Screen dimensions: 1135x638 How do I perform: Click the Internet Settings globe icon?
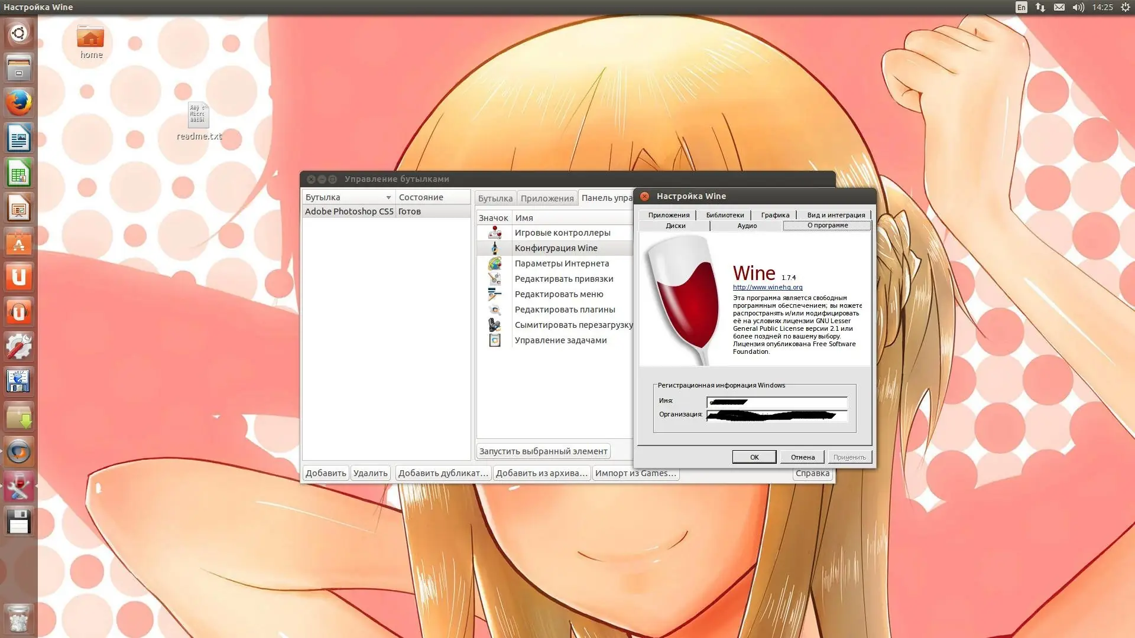(x=495, y=263)
